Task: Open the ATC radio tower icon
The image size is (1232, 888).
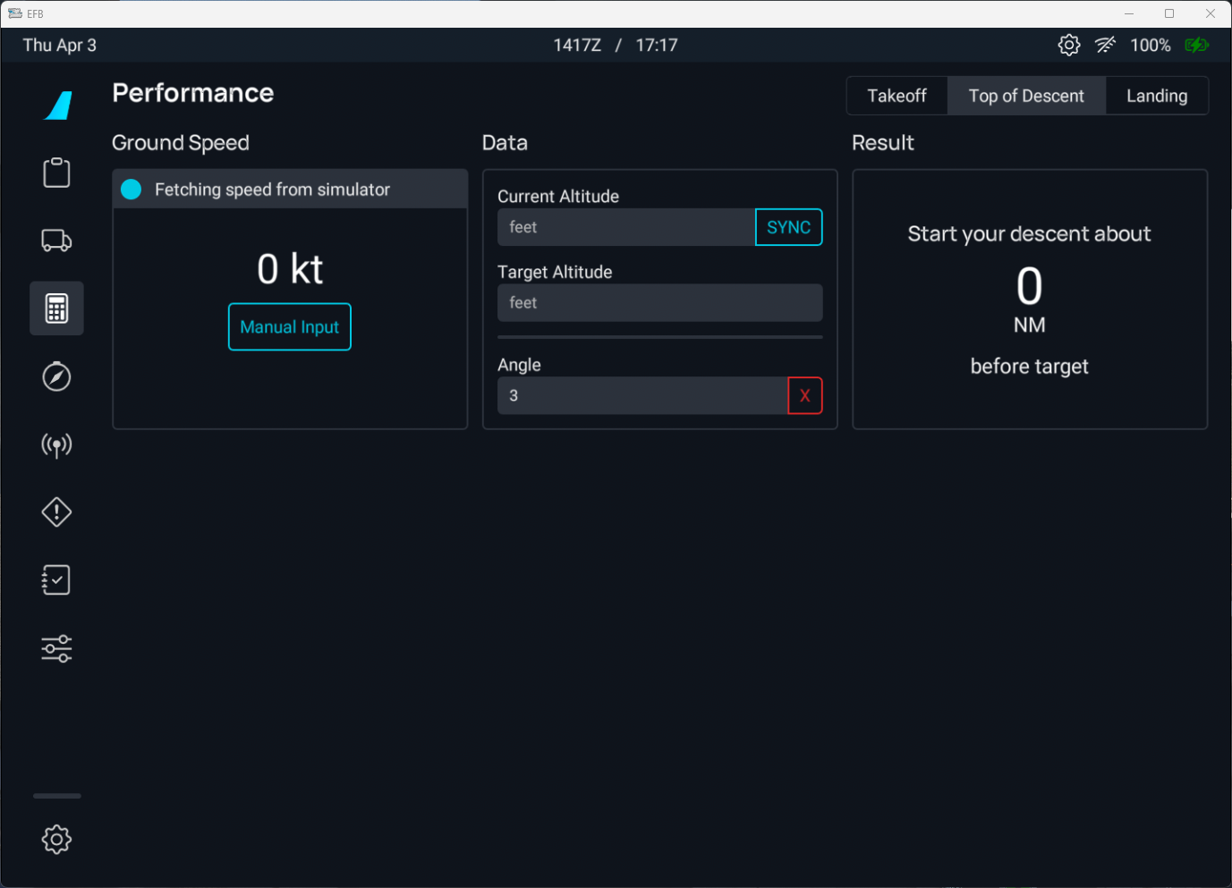Action: (x=56, y=444)
